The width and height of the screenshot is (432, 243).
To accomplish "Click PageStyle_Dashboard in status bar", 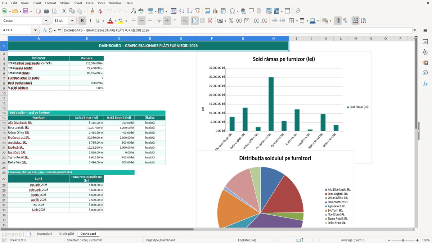I will click(x=160, y=240).
